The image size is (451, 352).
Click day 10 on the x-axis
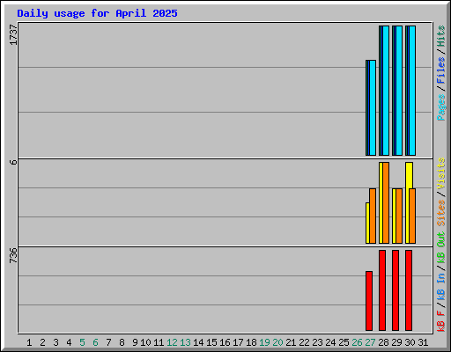tap(145, 342)
